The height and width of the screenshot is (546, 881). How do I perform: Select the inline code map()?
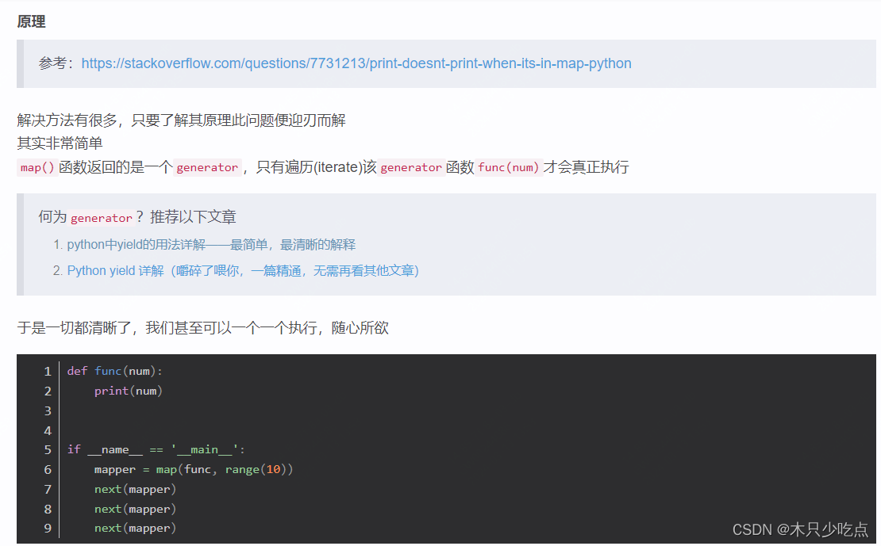(x=35, y=167)
